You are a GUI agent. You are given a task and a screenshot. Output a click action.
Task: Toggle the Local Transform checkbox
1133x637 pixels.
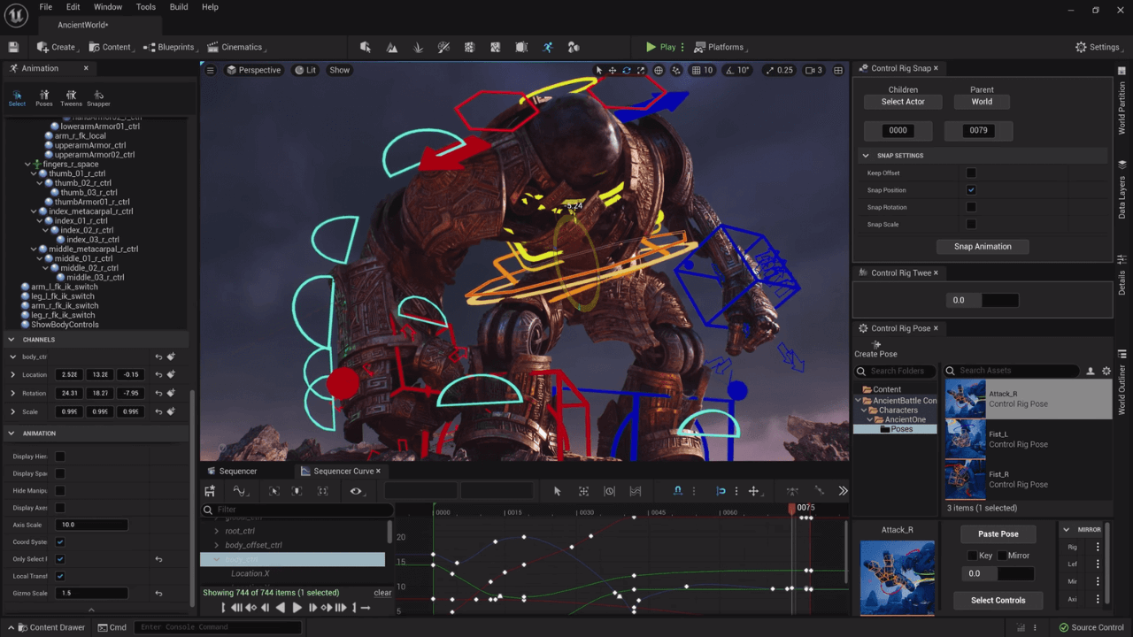59,576
